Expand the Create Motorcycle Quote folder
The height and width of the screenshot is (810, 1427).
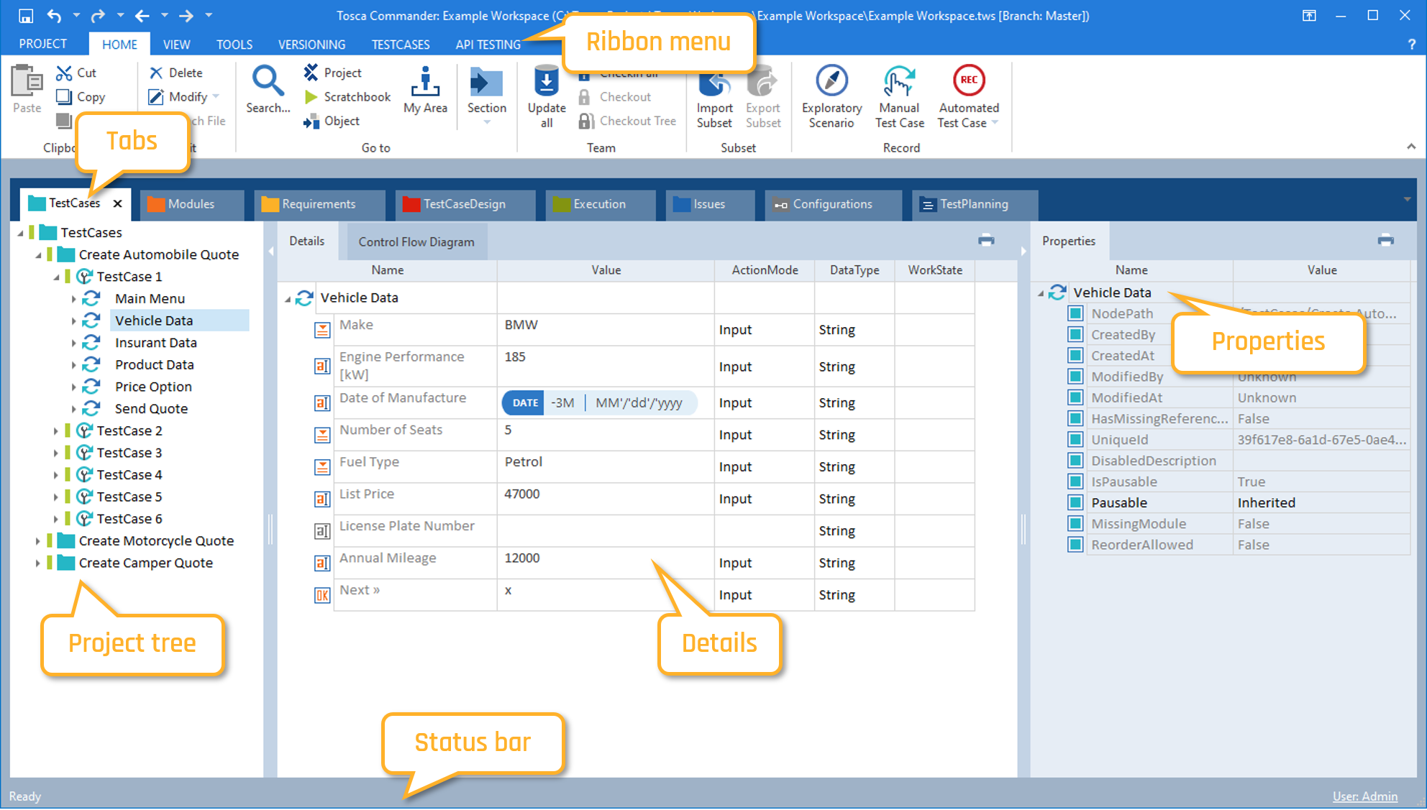coord(38,540)
